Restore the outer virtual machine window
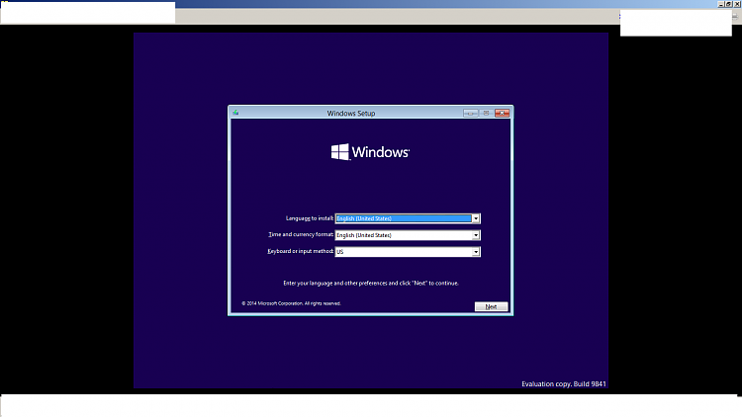 (x=729, y=4)
